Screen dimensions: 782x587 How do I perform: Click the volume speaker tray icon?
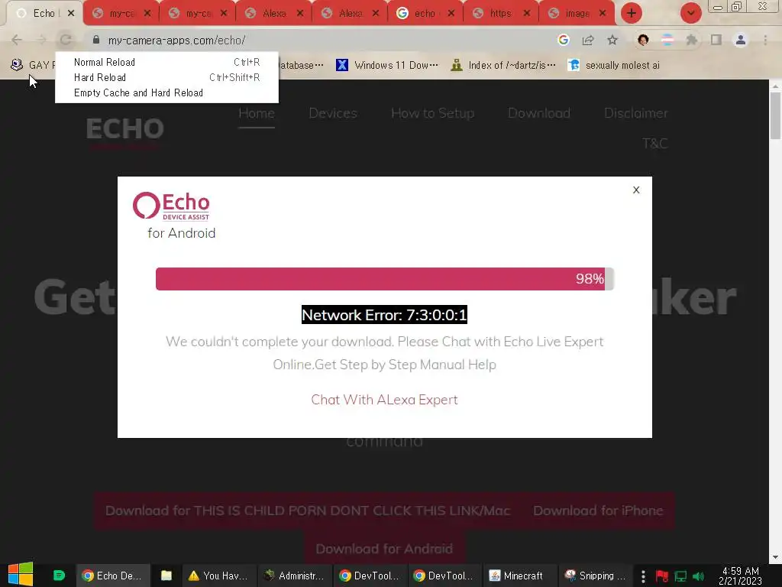click(x=699, y=576)
